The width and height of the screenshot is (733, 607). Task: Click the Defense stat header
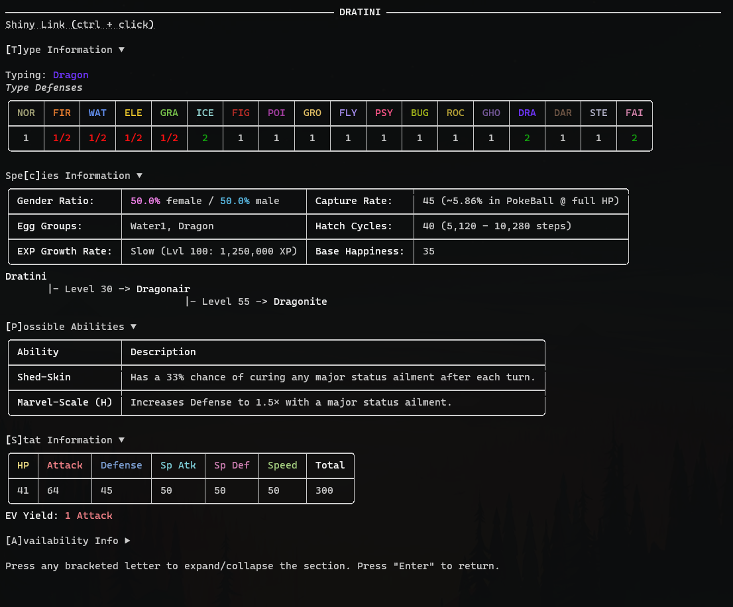(x=121, y=465)
